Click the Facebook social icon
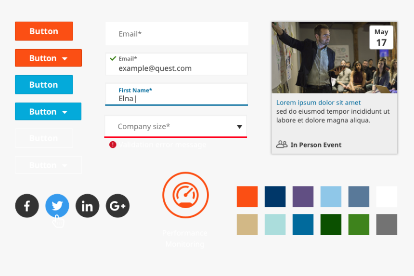The height and width of the screenshot is (276, 414). coord(27,206)
